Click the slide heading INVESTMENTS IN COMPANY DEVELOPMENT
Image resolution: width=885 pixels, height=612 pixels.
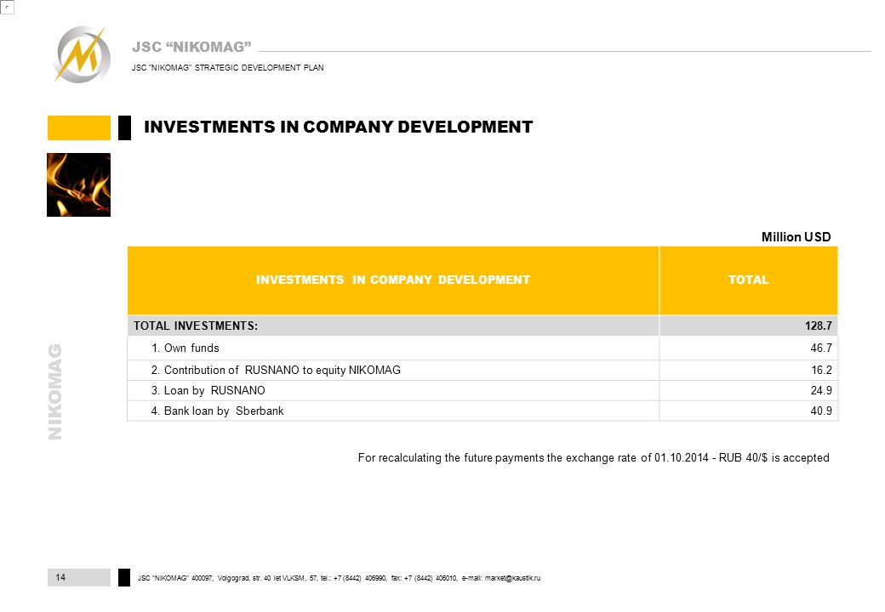[x=338, y=127]
